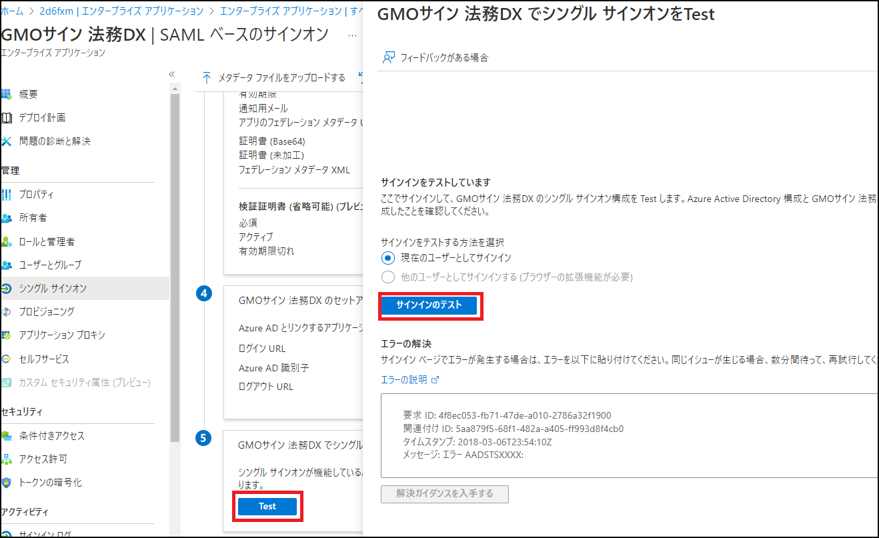Click the upload metadata file arrow icon
The width and height of the screenshot is (879, 538).
[207, 78]
